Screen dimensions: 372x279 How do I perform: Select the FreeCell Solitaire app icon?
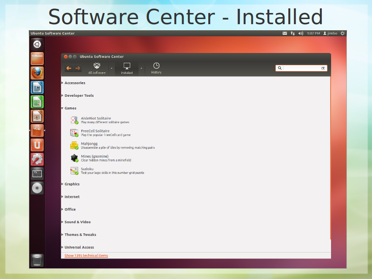(x=74, y=133)
